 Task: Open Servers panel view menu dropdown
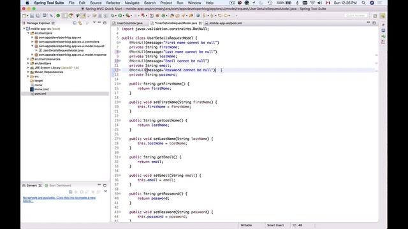[x=105, y=191]
